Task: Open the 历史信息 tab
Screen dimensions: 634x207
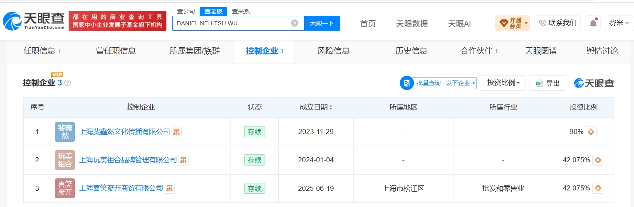Action: [411, 51]
